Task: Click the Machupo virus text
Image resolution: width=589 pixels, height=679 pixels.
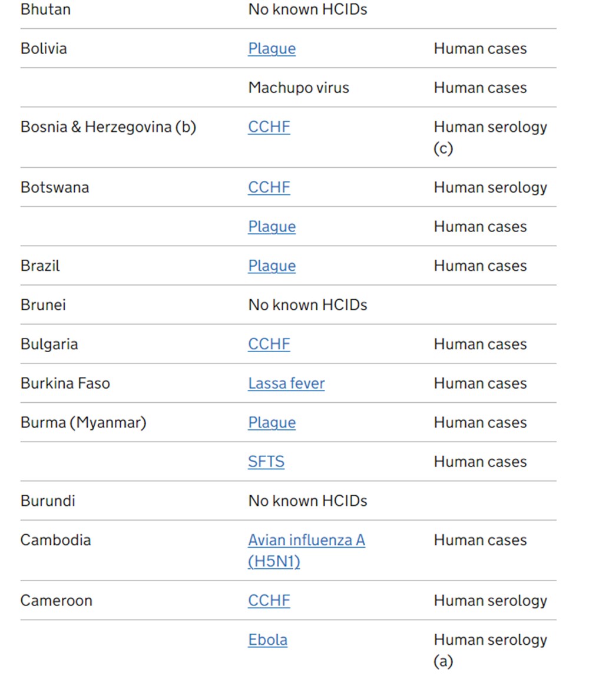Action: click(299, 88)
